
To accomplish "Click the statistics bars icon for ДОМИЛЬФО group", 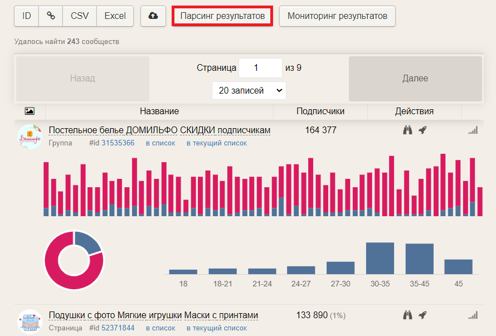I will tap(473, 129).
